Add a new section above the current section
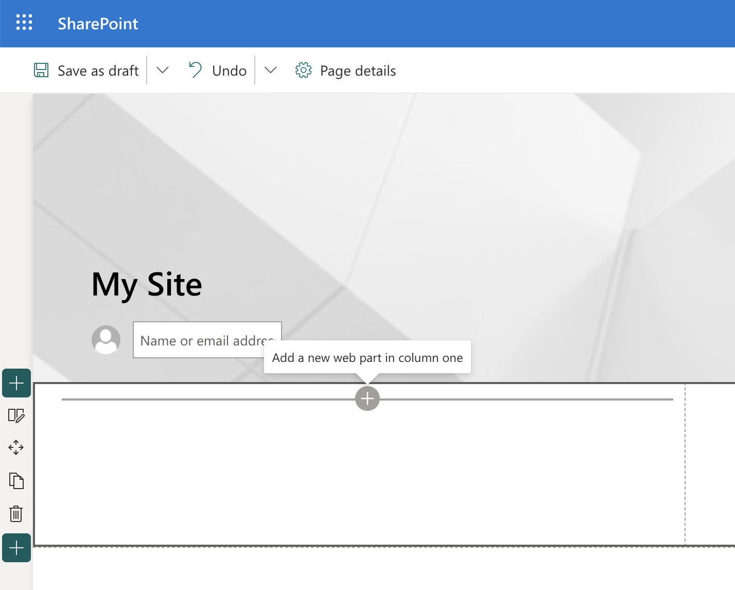This screenshot has width=735, height=590. coord(16,384)
